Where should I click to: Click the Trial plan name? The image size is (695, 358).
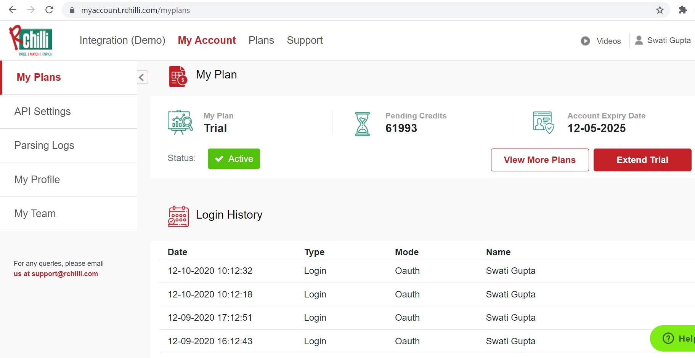pyautogui.click(x=215, y=128)
